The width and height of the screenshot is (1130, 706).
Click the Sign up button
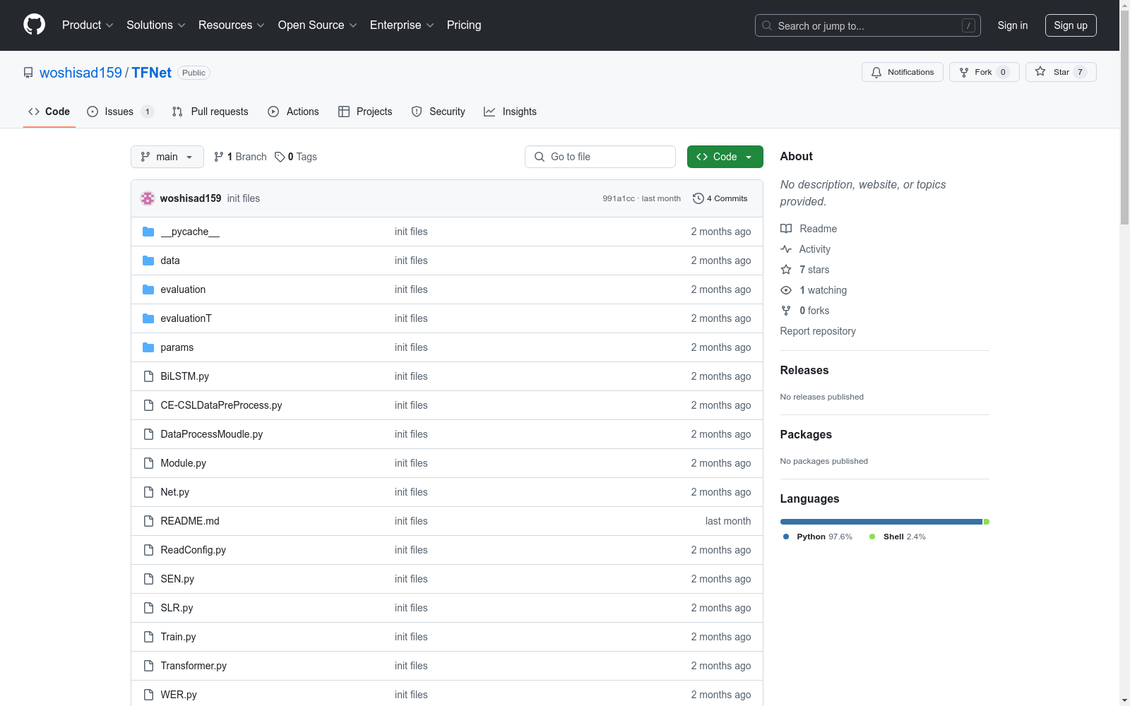pos(1070,25)
